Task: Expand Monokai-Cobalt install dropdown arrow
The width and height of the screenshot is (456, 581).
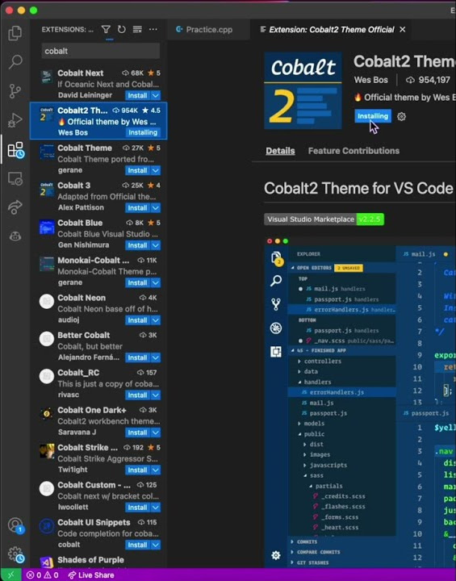Action: point(156,282)
